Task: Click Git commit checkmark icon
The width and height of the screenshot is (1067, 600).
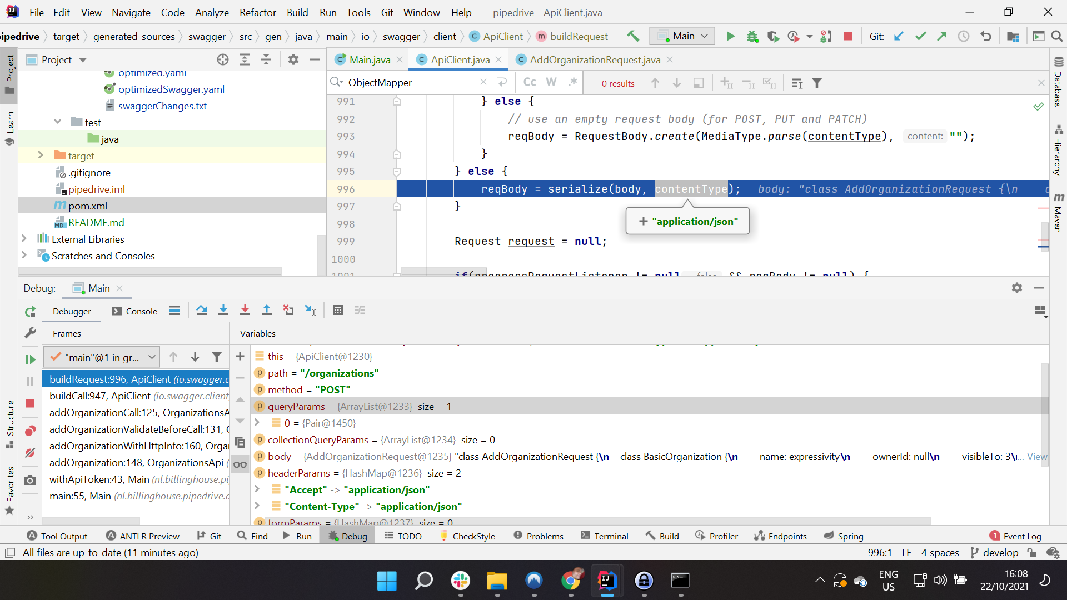Action: coord(920,36)
